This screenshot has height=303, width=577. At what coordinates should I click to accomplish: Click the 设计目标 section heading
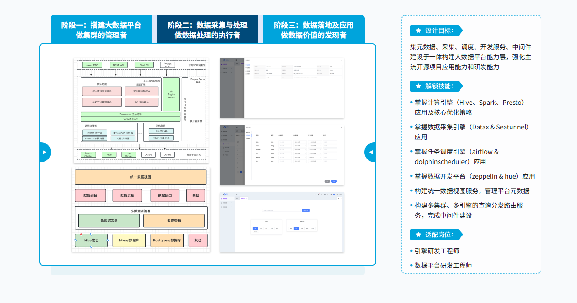click(439, 31)
